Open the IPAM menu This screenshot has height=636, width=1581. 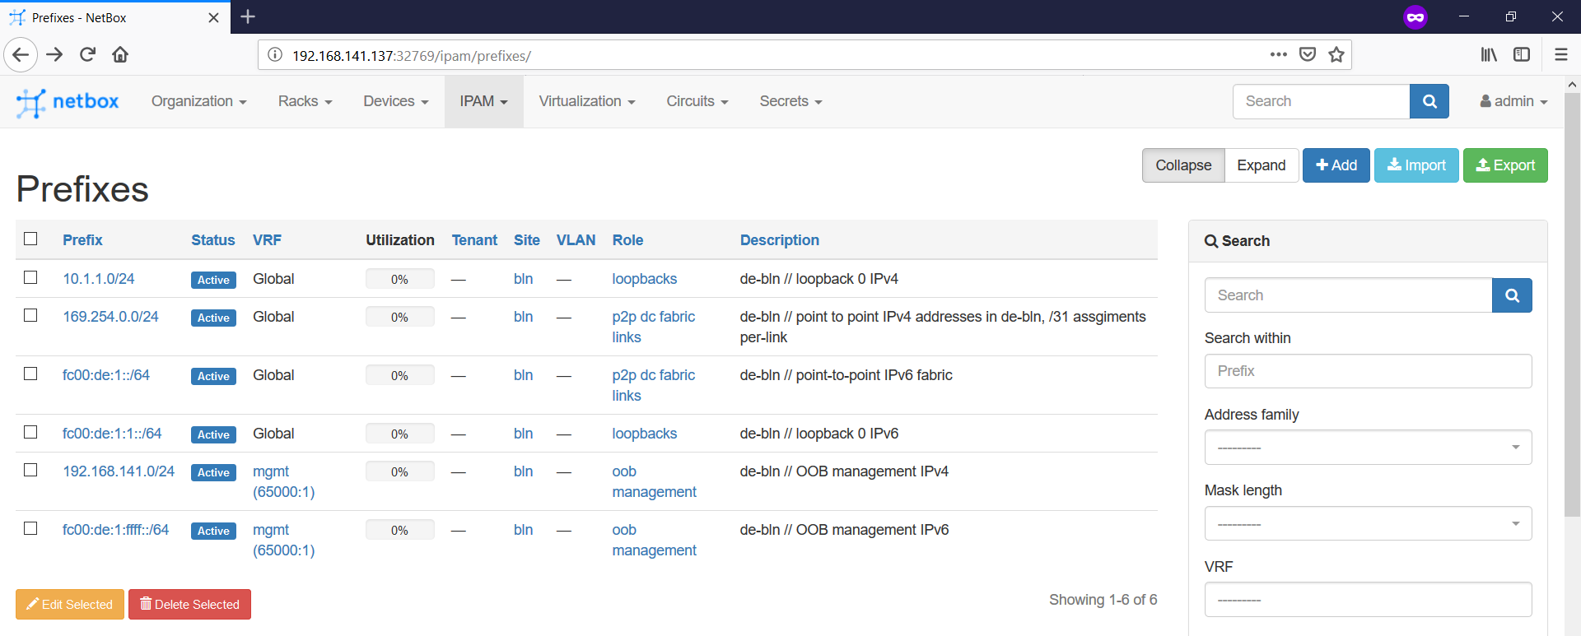coord(483,101)
